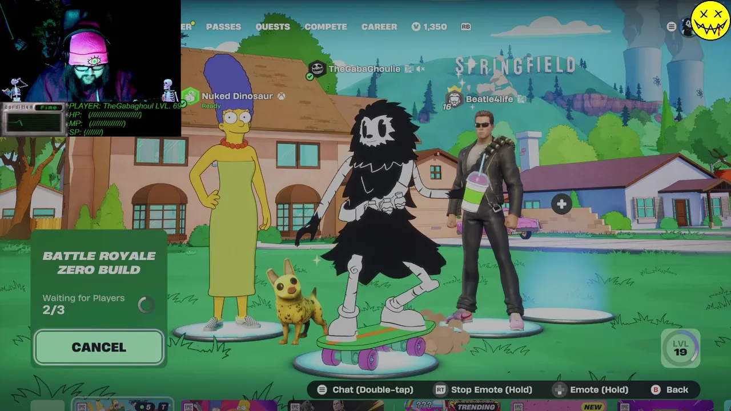This screenshot has width=731, height=411.
Task: Click the Chat (Double-tap) hint
Action: coord(365,390)
